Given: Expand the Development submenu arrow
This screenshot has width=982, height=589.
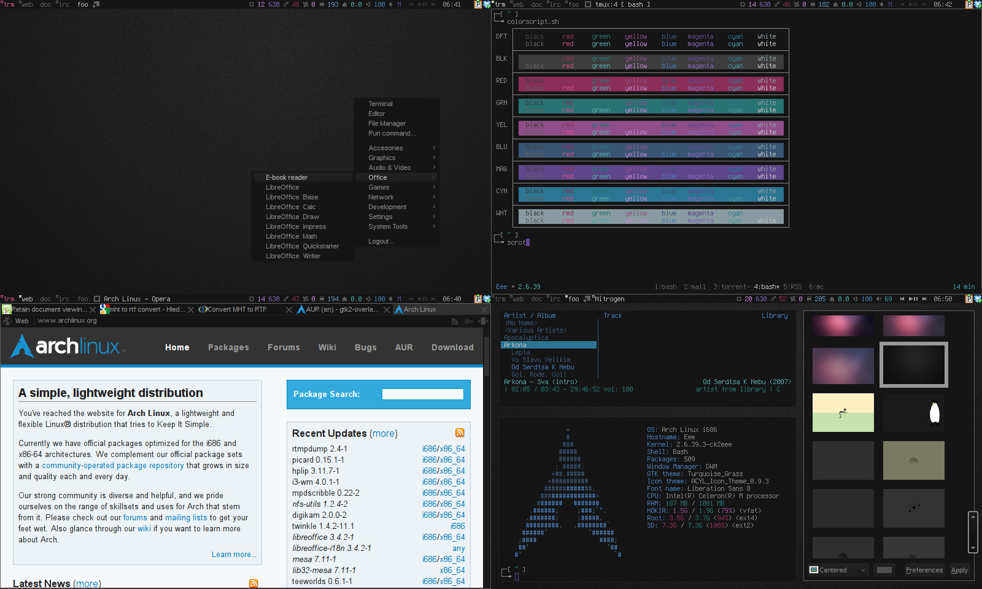Looking at the screenshot, I should click(434, 207).
